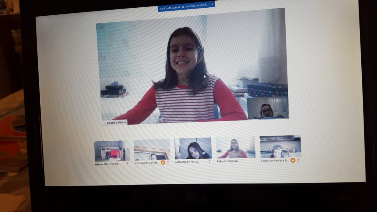
Task: Click orange chat icon beside Sebastian Ferreira
Action: click(x=293, y=160)
